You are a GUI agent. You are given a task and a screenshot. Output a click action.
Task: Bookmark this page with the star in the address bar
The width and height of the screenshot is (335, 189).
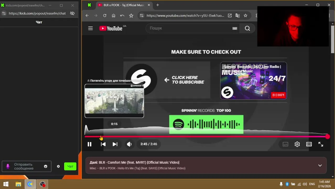245,15
